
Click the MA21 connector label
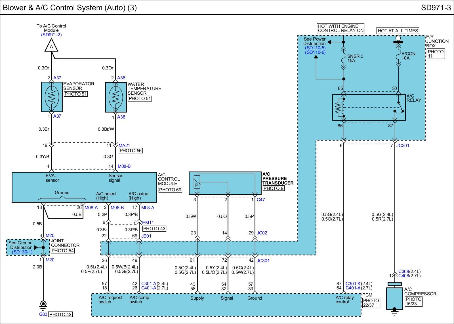tap(124, 146)
